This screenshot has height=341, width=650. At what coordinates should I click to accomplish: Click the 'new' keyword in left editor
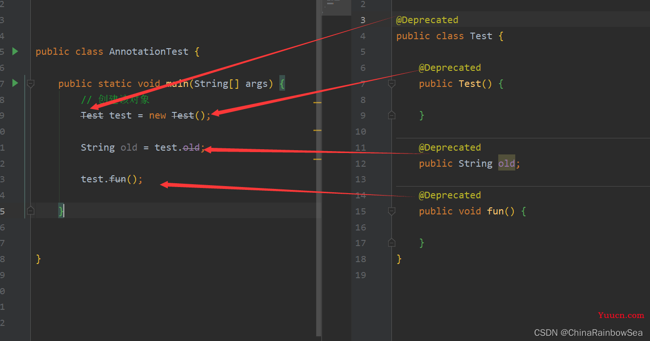pyautogui.click(x=157, y=115)
